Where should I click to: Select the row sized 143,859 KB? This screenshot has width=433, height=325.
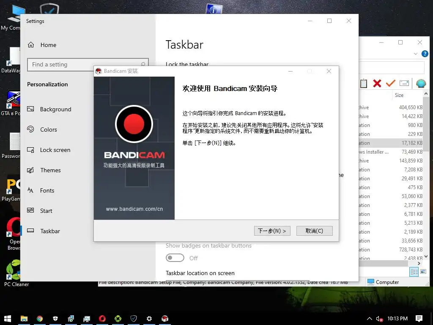coord(391,160)
